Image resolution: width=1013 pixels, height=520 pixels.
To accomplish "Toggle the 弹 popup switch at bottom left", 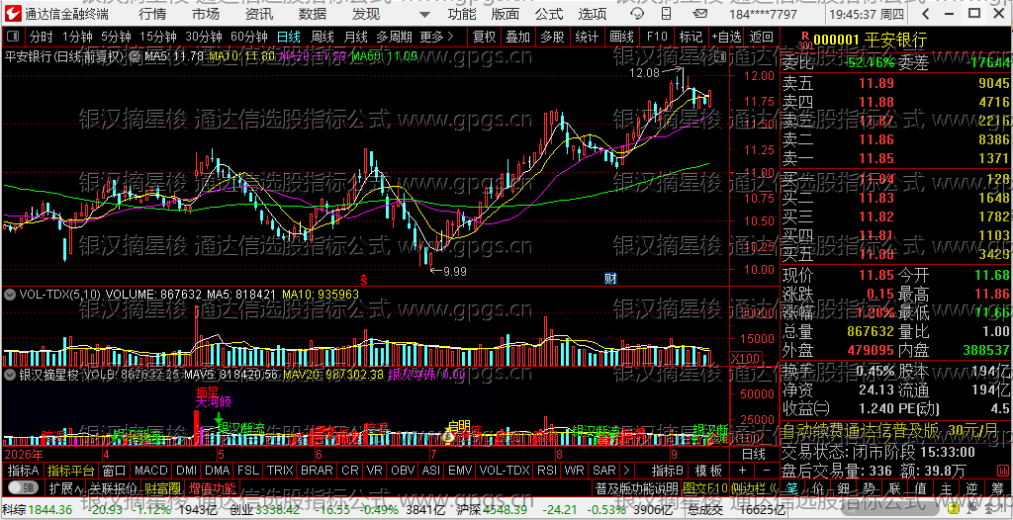I will [22, 487].
